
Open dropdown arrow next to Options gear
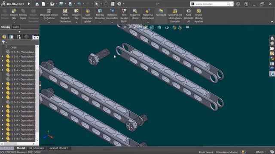click(123, 4)
